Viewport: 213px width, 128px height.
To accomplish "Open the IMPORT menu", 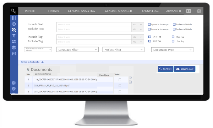I will tap(30, 11).
